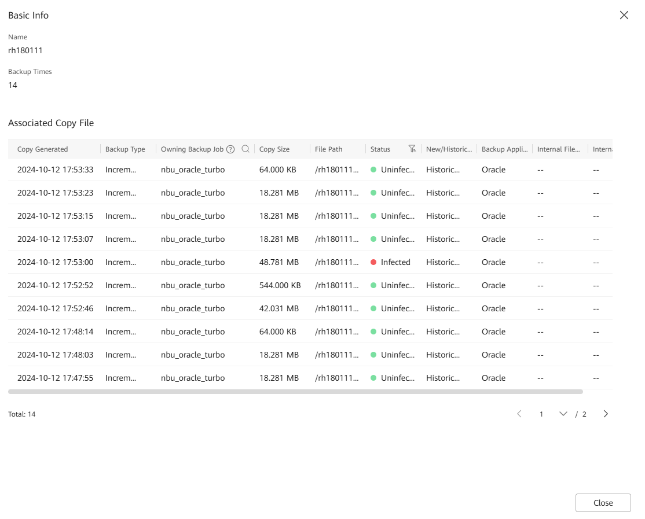Open the Status column filter

click(412, 149)
